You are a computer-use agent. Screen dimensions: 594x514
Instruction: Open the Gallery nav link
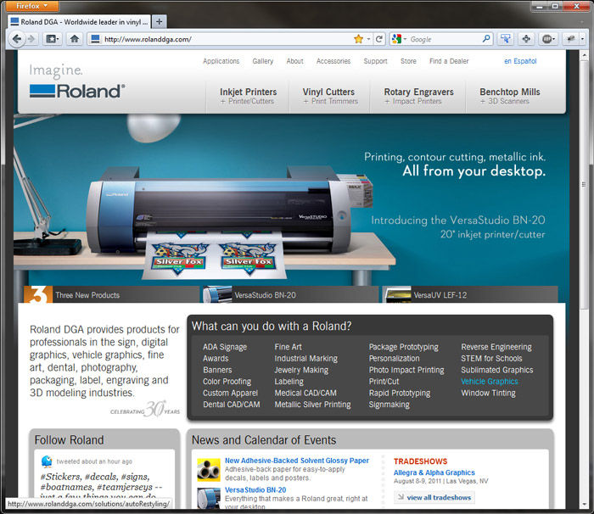[263, 61]
